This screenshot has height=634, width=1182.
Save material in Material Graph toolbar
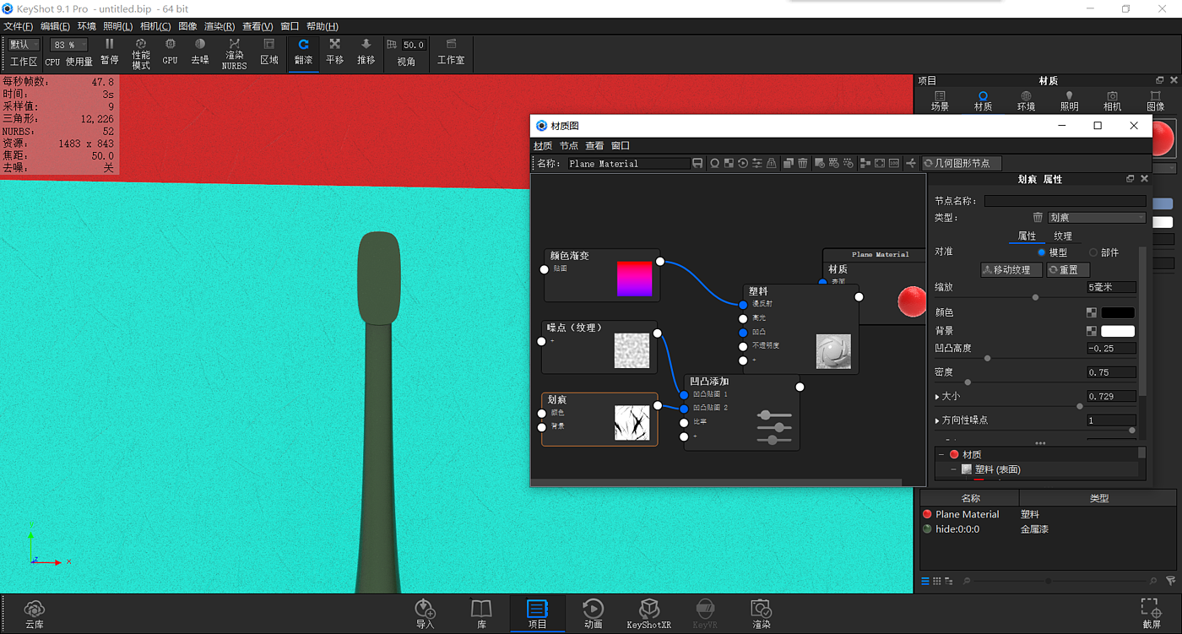click(x=697, y=163)
